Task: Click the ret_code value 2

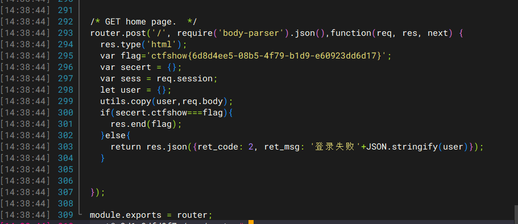Action: pyautogui.click(x=251, y=147)
